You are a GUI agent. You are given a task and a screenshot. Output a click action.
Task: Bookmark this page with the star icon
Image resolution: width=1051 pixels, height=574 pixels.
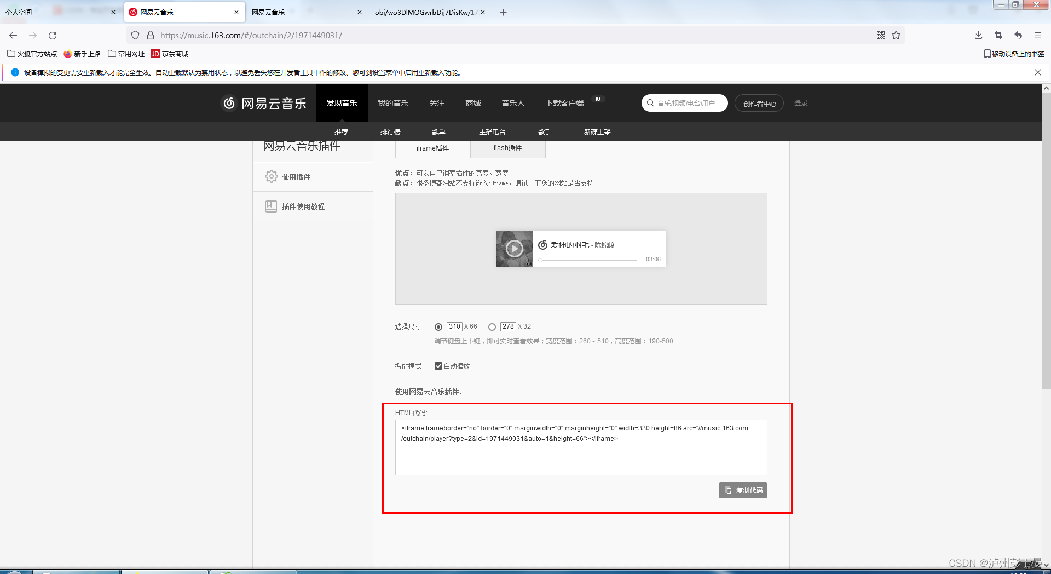[x=896, y=35]
